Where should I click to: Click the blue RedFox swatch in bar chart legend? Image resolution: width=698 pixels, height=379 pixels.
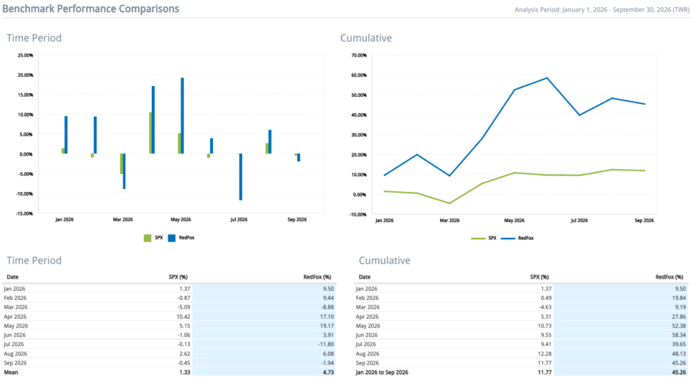172,238
